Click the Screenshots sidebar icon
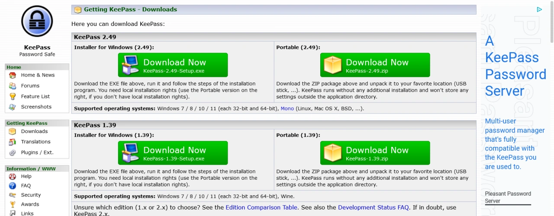 tap(13, 107)
